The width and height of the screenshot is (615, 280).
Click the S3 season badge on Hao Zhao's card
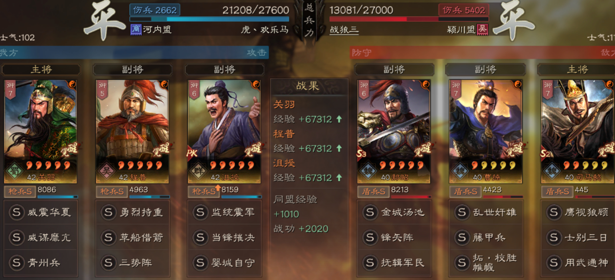coord(362,154)
